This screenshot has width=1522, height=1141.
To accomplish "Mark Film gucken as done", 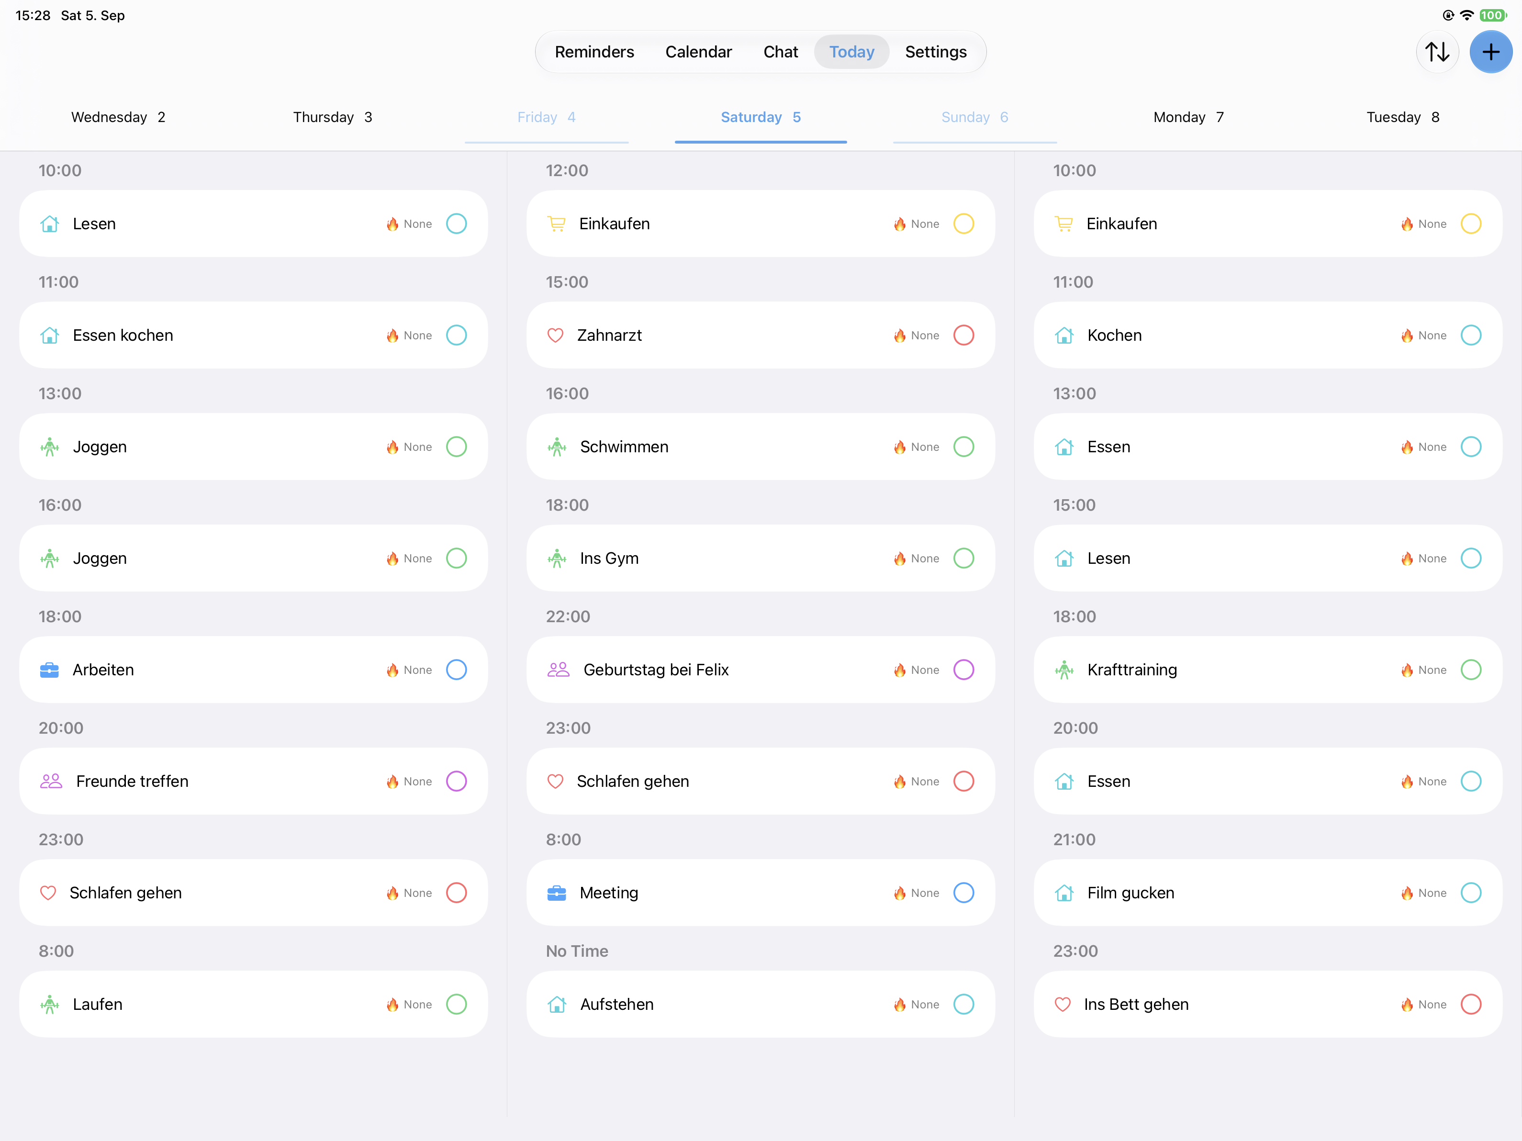I will [x=1470, y=893].
